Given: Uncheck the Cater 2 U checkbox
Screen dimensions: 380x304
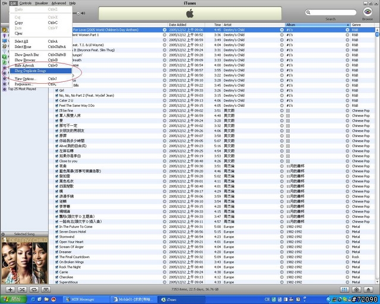Looking at the screenshot, I should coord(57,100).
